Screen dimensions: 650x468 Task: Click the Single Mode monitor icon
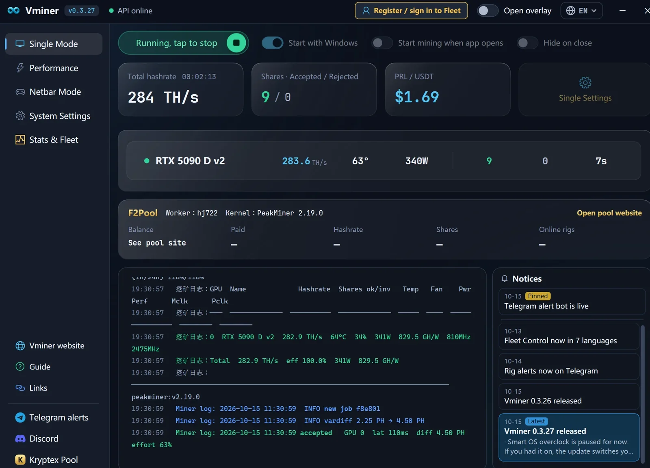coord(20,44)
